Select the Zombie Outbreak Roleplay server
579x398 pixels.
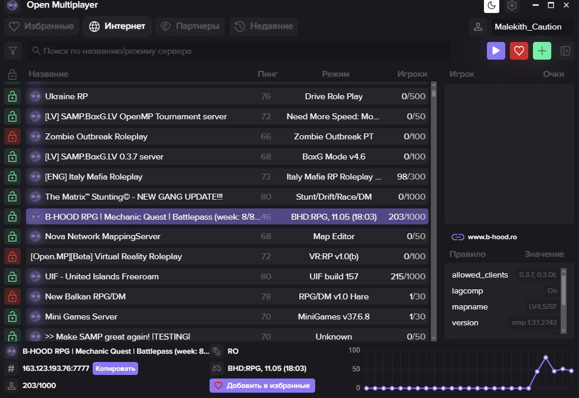[x=227, y=136]
